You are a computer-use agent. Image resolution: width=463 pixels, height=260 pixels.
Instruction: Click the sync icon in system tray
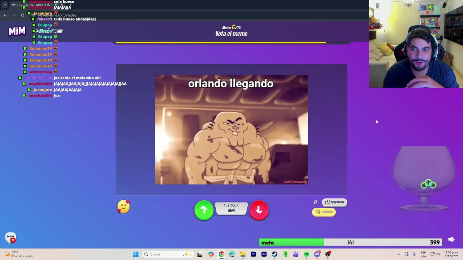407,254
